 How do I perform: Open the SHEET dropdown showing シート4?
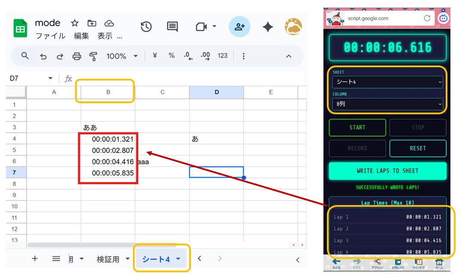(x=387, y=82)
